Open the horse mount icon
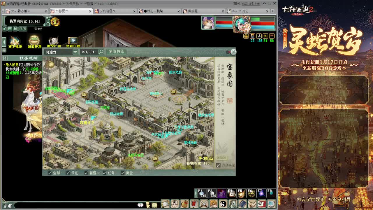Viewport: 373px width, 210px height. (233, 204)
